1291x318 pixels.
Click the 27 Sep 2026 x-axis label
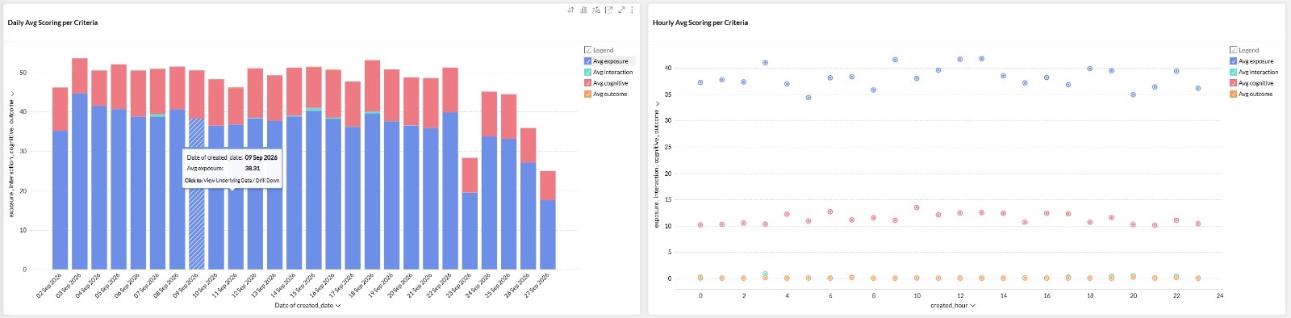[537, 286]
